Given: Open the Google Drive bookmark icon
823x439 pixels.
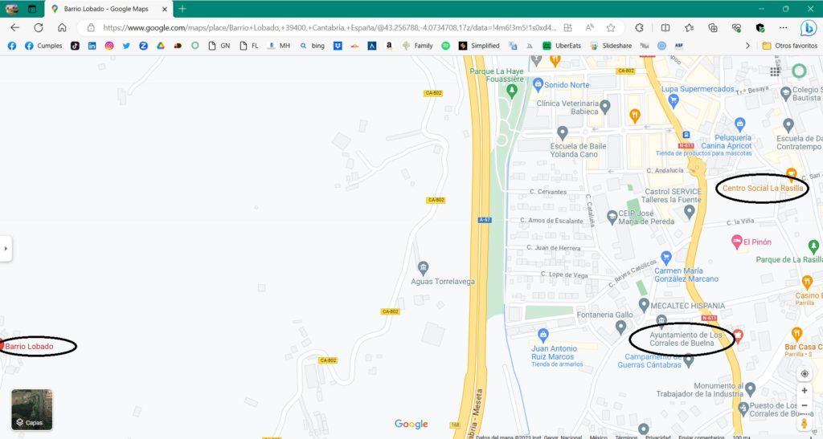Looking at the screenshot, I should click(x=161, y=46).
